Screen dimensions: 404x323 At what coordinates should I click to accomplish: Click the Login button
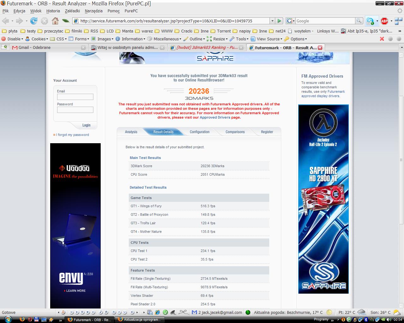[x=86, y=125]
